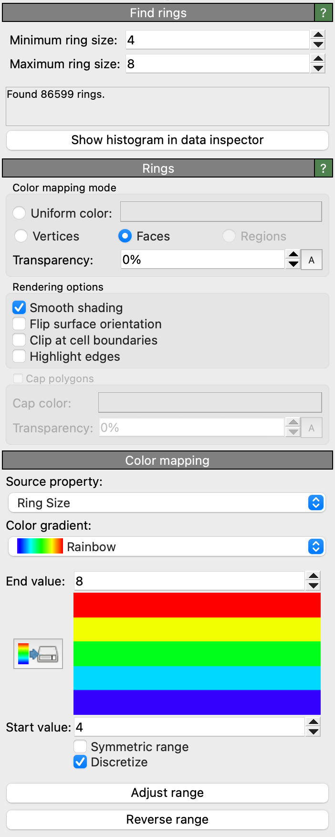Viewport: 335px width, 837px height.
Task: Click the Uniform color swatch
Action: [x=221, y=212]
